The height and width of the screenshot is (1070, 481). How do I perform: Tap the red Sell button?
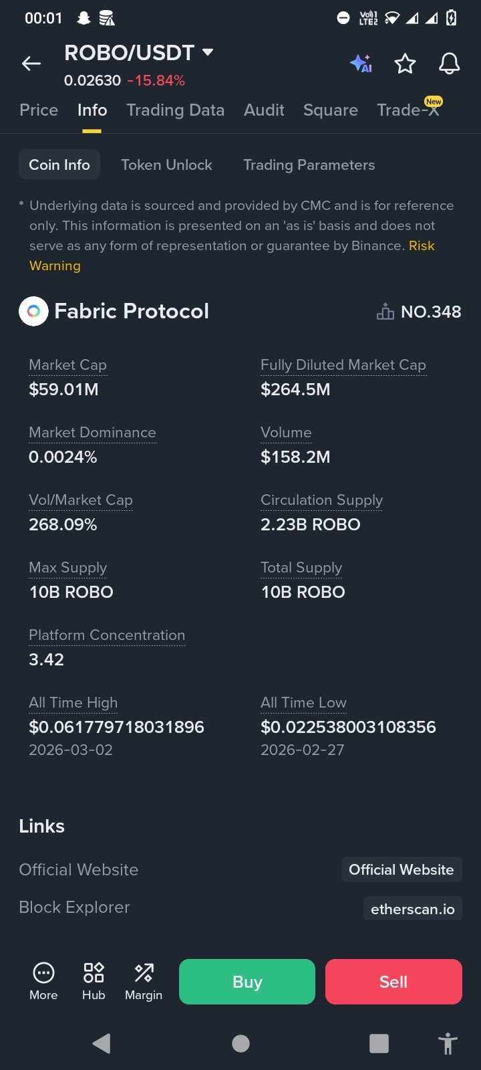393,982
